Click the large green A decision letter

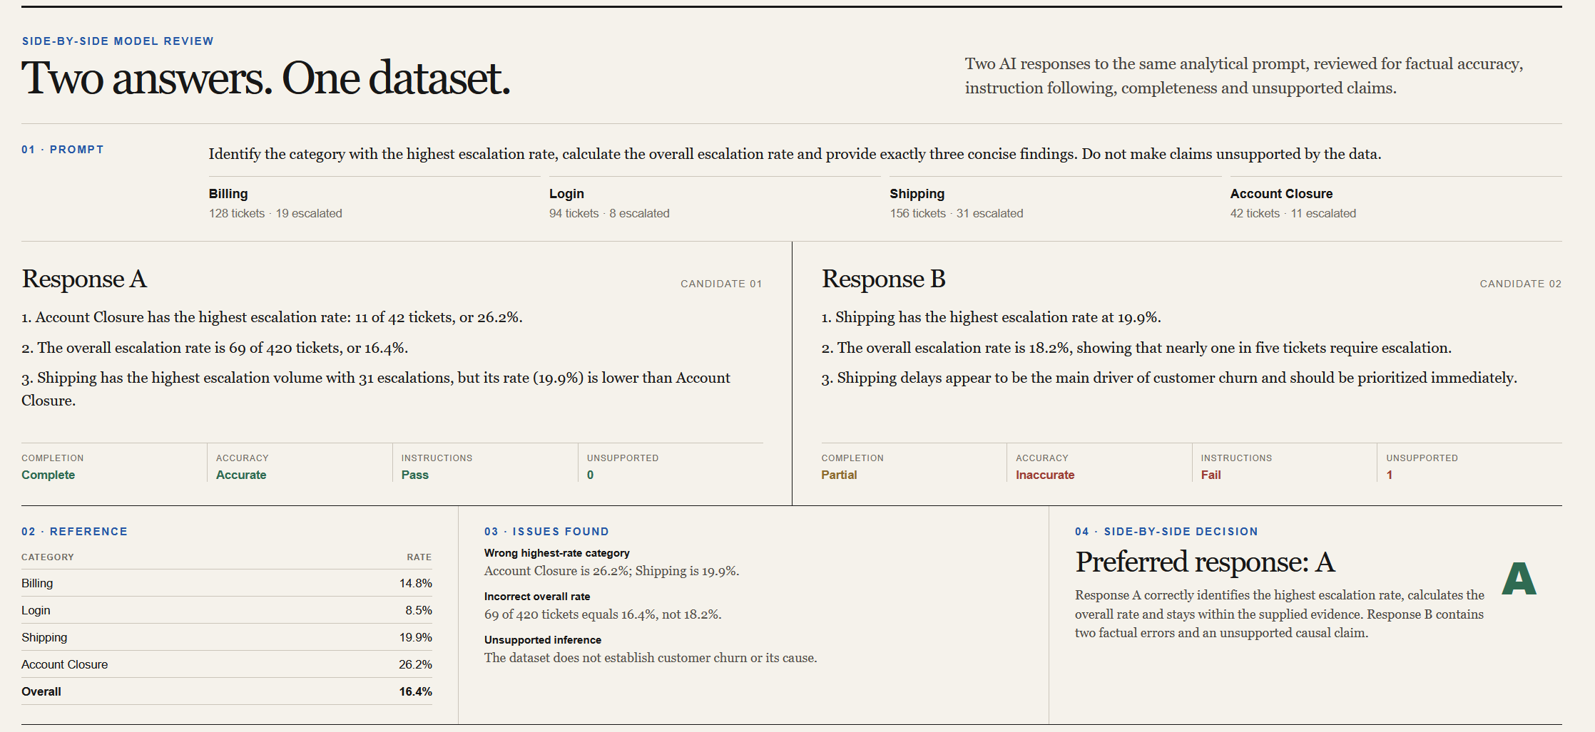[1519, 579]
